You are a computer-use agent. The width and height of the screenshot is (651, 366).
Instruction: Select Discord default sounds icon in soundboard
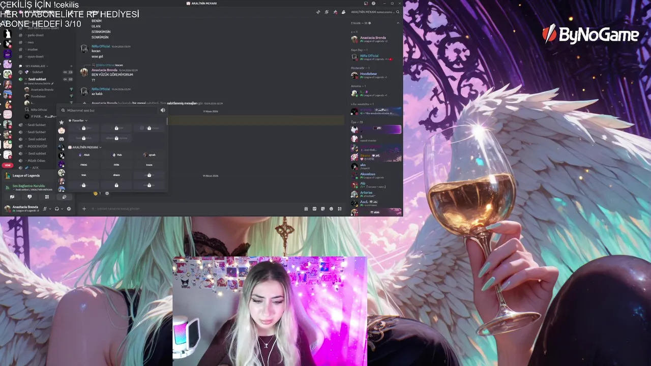(x=62, y=139)
